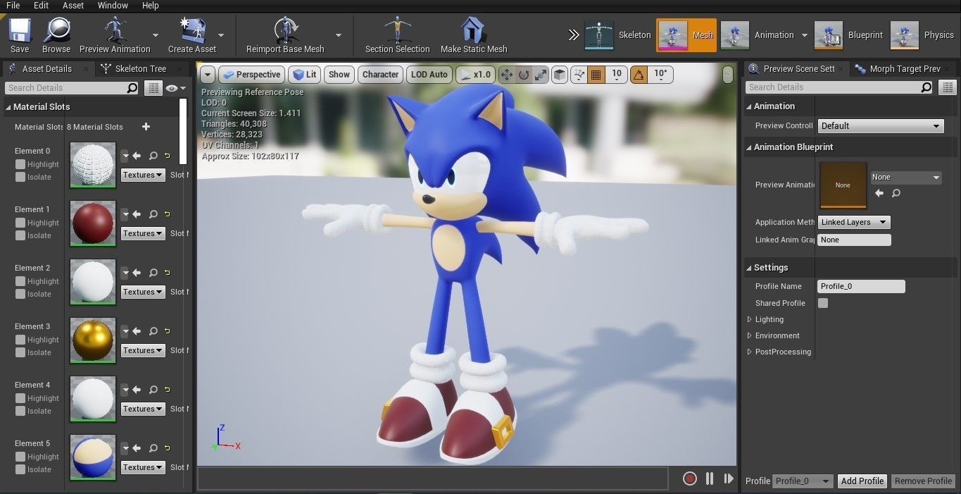The image size is (961, 494).
Task: Open the Preview Controller Default dropdown
Action: click(x=880, y=126)
